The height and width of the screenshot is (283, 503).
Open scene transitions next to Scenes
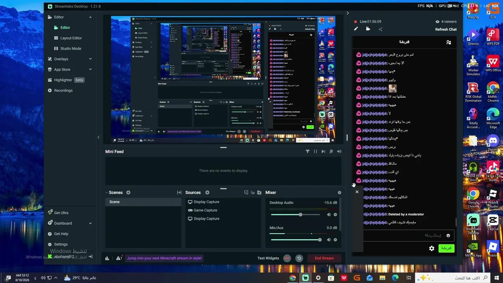click(179, 193)
